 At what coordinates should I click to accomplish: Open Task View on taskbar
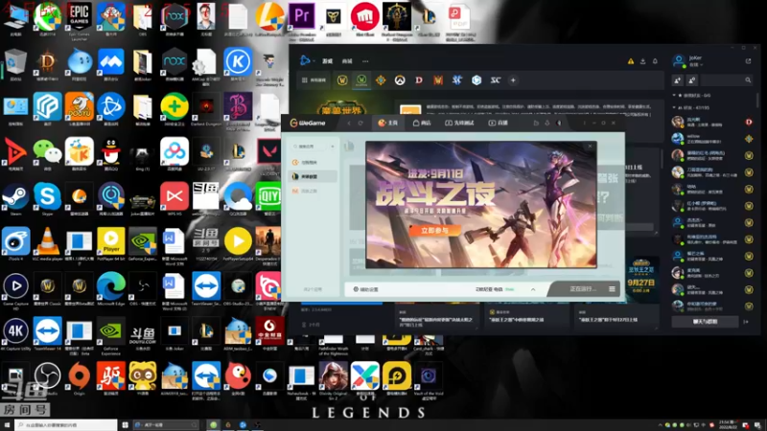pyautogui.click(x=126, y=425)
